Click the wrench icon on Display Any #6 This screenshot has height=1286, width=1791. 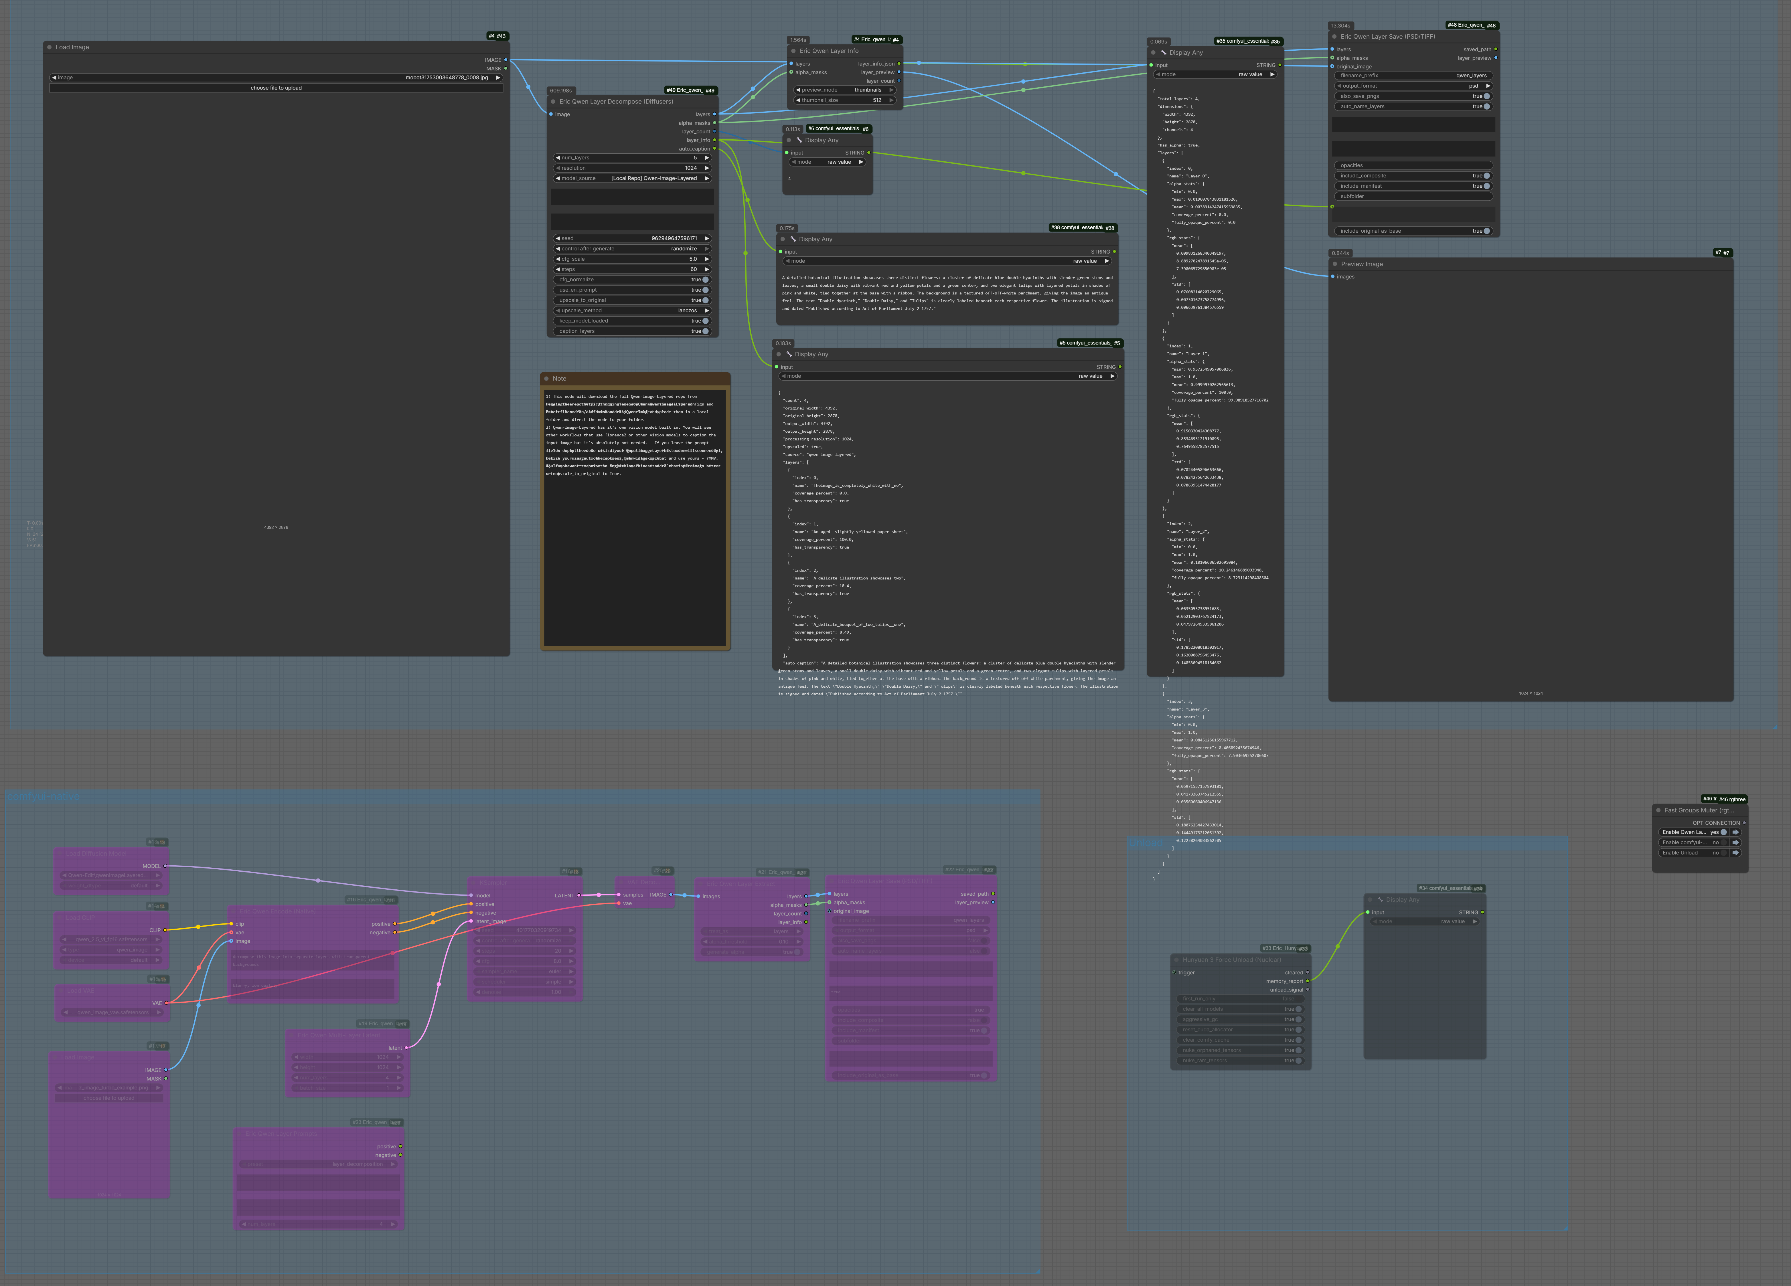[799, 141]
